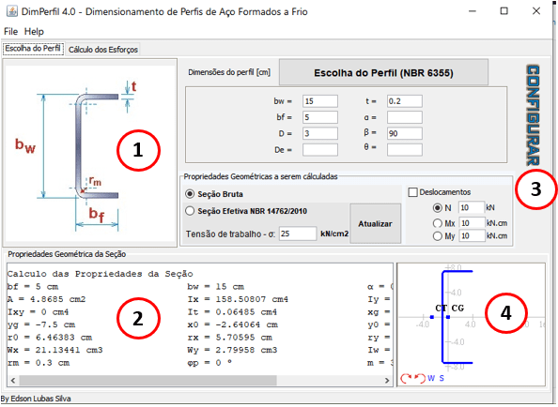Click the 'x0 = -2.64064 cm' result text
Image resolution: width=558 pixels, height=407 pixels.
click(x=232, y=325)
